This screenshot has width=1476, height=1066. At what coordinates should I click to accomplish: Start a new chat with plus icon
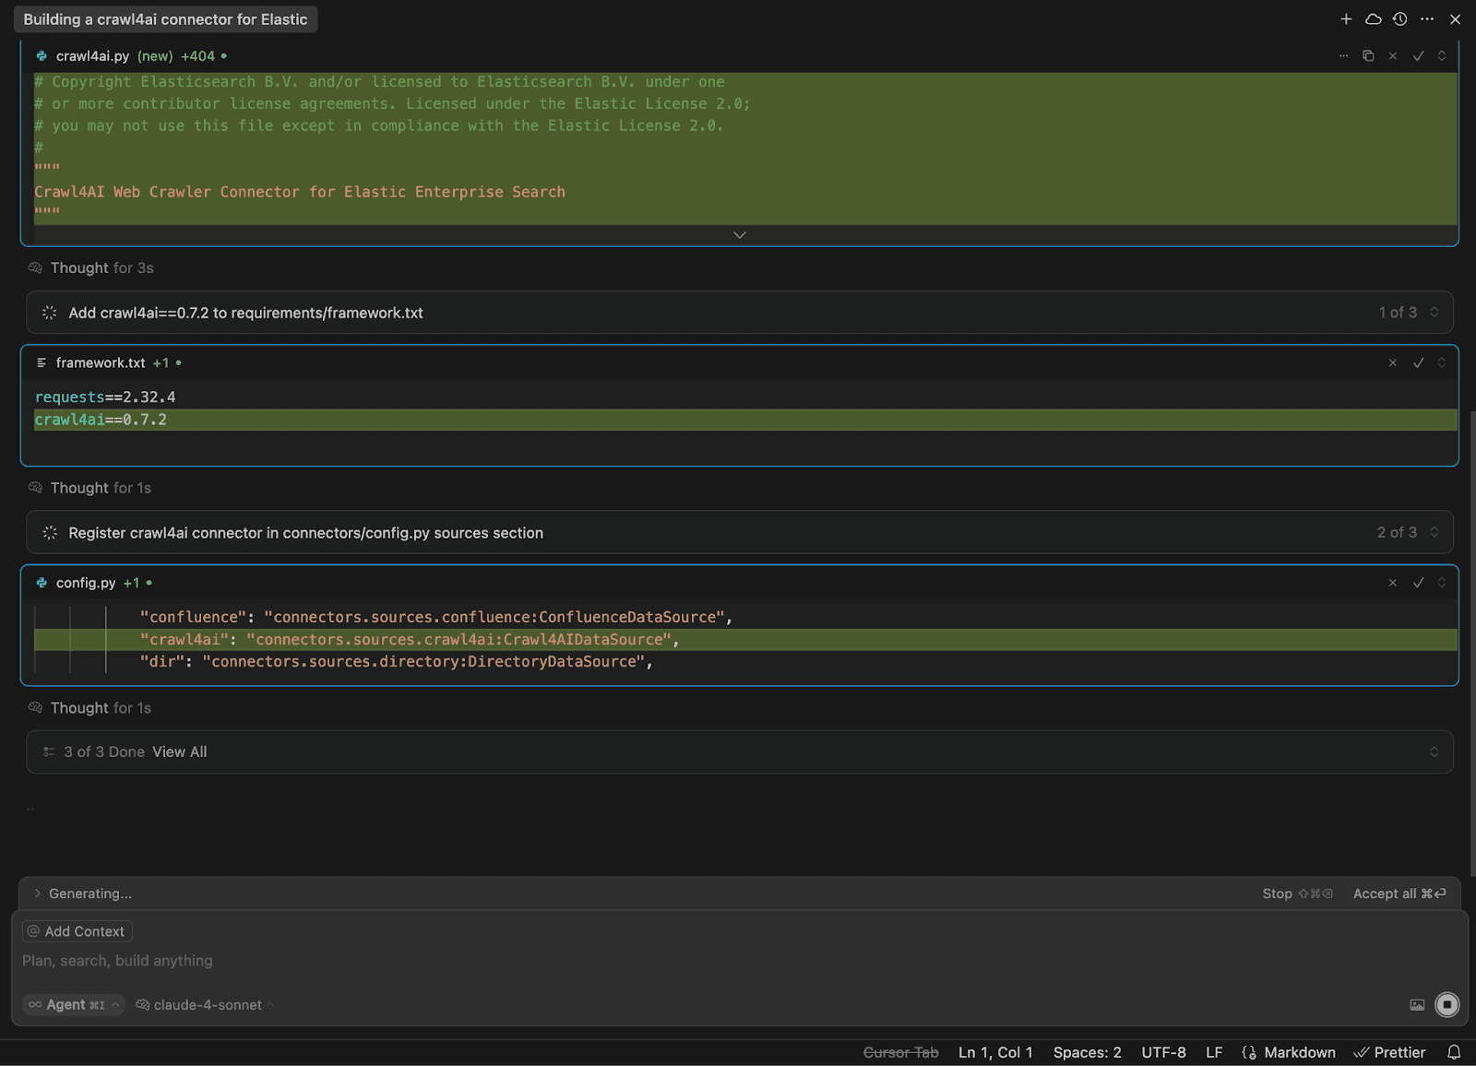(x=1346, y=19)
